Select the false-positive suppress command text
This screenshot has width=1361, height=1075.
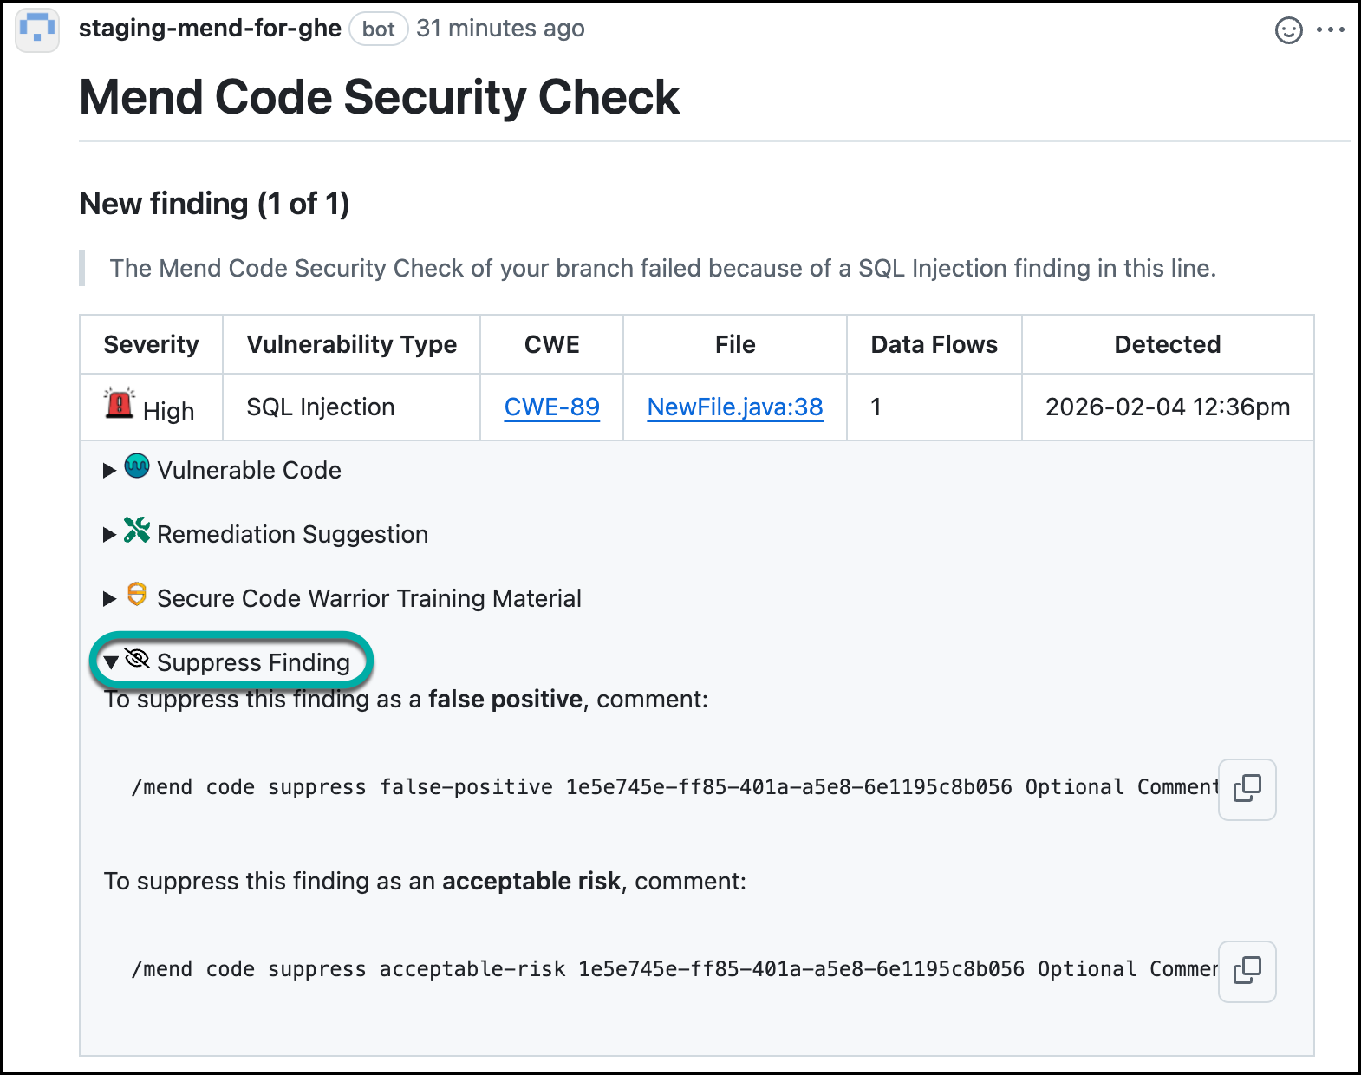pos(674,787)
